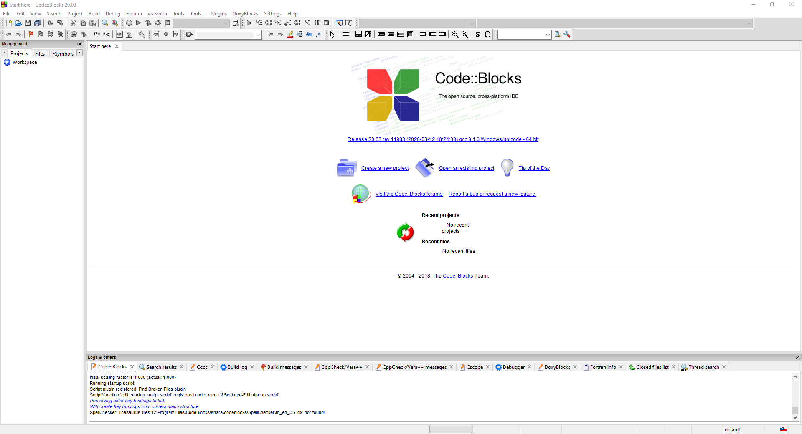Click the Rebuild icon
Screen dimensions: 802x434
pos(158,23)
